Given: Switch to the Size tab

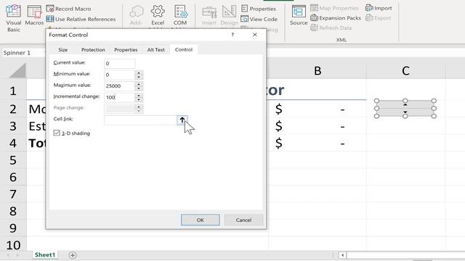Looking at the screenshot, I should pos(63,49).
